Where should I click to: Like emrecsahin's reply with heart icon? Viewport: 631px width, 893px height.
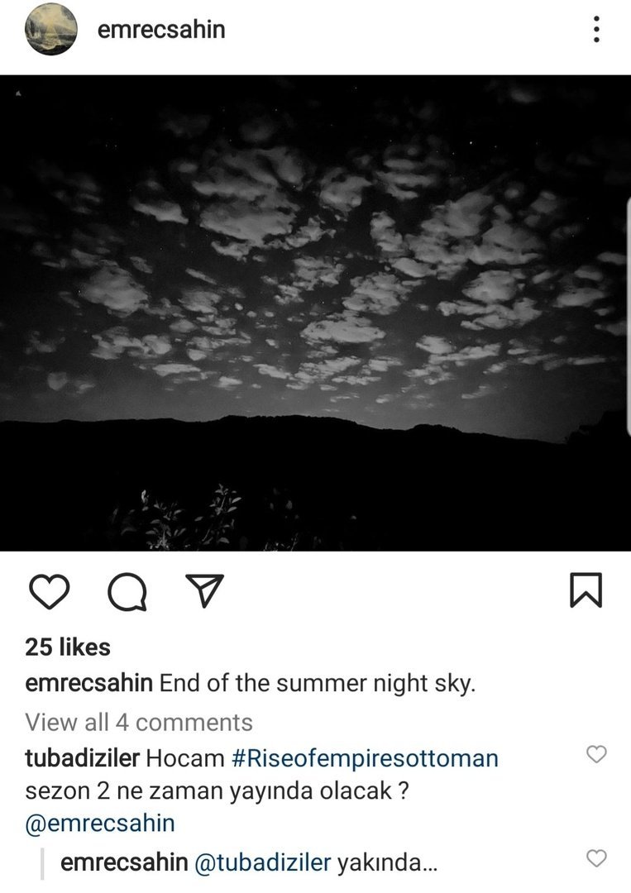tap(596, 857)
